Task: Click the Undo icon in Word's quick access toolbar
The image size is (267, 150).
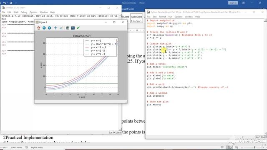Action: [x=5, y=3]
